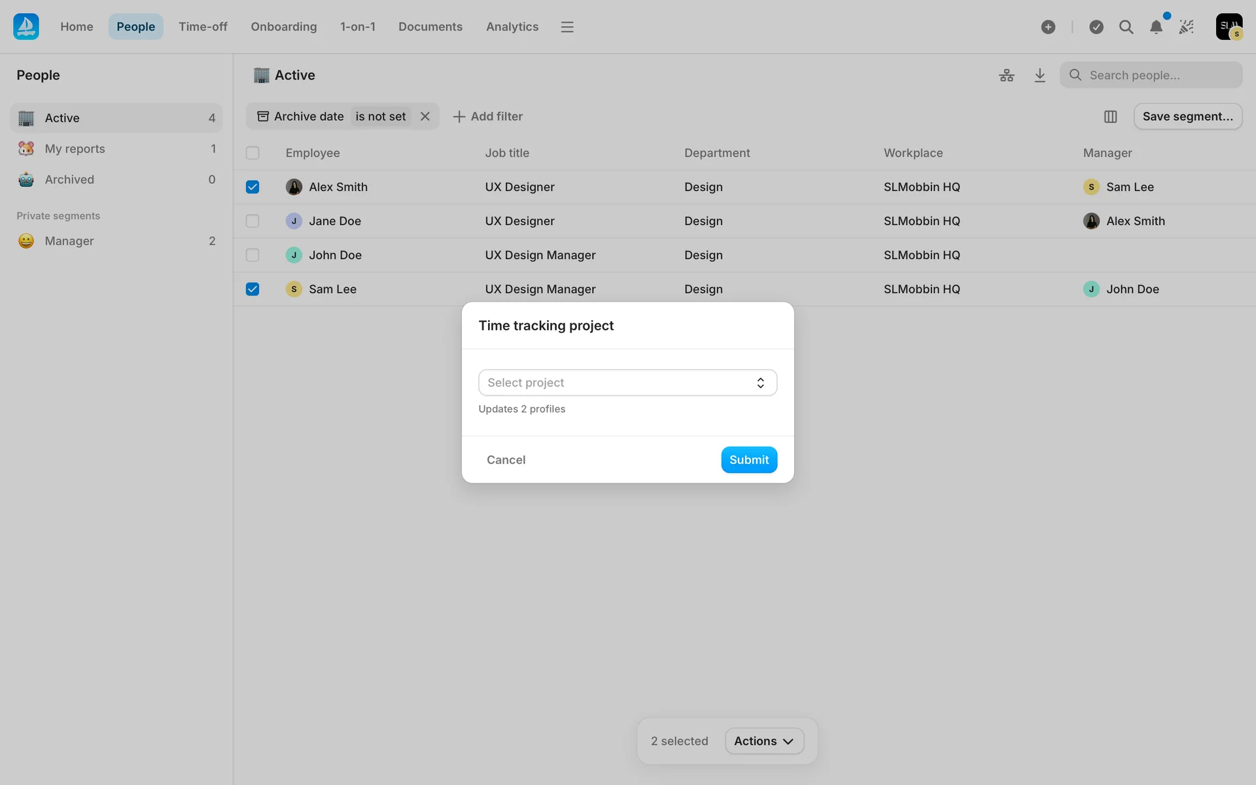
Task: Toggle the select-all employees checkbox
Action: tap(253, 153)
